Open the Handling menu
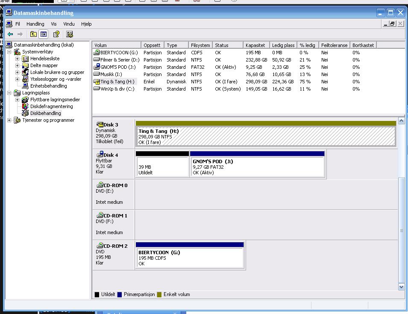Viewport: 408px width, 314px height. (35, 24)
